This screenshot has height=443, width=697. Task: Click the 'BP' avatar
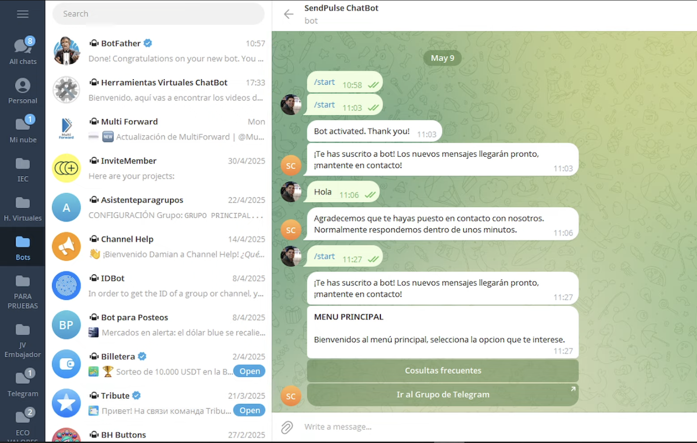click(67, 325)
